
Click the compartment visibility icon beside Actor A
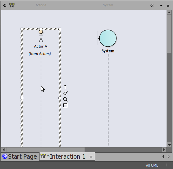coord(65,105)
